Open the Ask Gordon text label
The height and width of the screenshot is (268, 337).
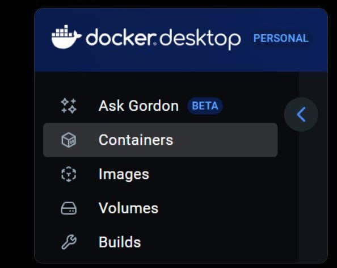[x=138, y=106]
